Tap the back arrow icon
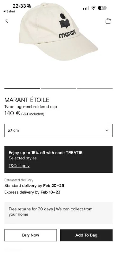 coord(6,21)
